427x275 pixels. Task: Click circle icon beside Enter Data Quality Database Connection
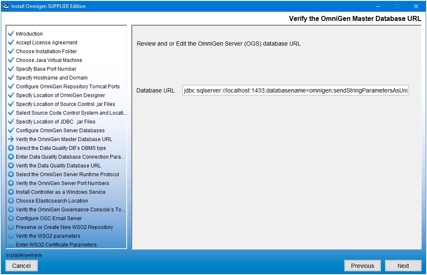(x=11, y=157)
